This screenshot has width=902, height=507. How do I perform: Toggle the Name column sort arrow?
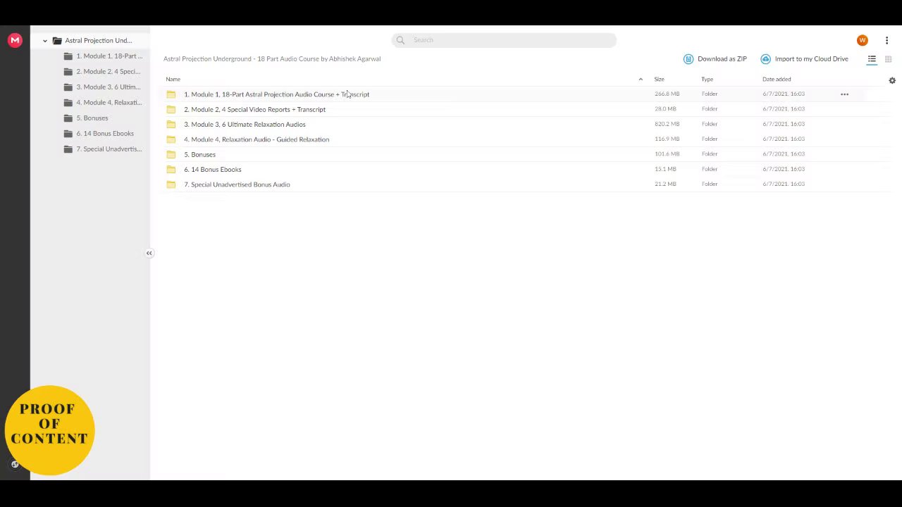coord(641,79)
